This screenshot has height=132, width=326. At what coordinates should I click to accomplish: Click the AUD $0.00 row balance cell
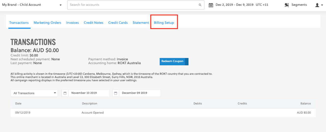click(304, 113)
